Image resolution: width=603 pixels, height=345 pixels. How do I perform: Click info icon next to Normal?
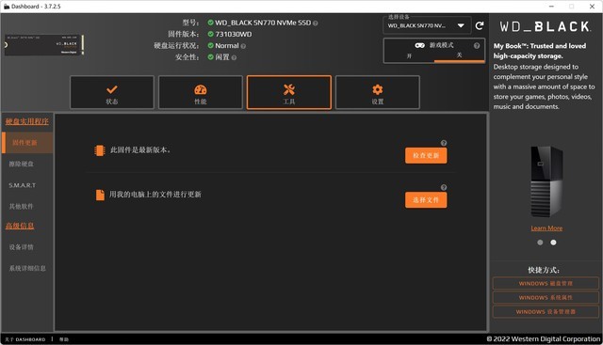[x=243, y=46]
